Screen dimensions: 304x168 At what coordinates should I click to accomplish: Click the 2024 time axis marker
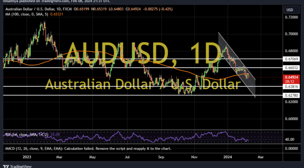[228, 157]
